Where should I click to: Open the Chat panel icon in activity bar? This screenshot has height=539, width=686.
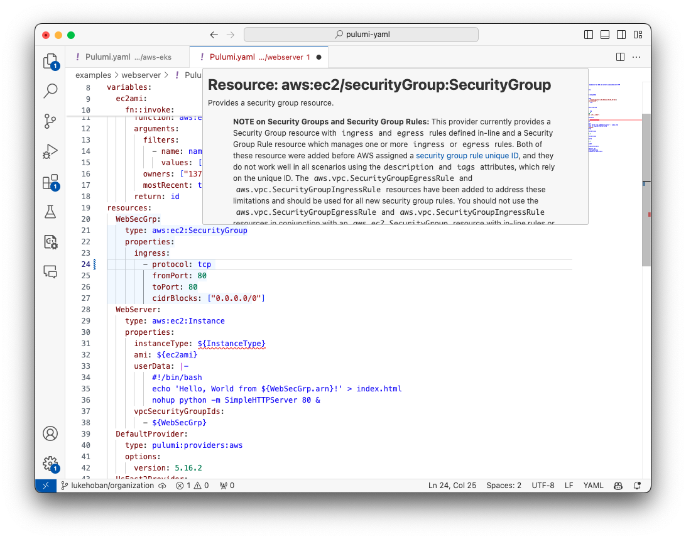click(x=50, y=271)
